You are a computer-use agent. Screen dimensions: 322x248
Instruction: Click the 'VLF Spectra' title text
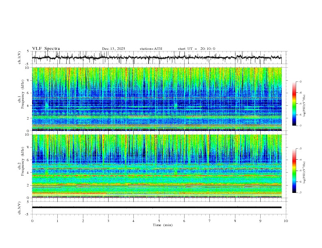[x=46, y=49]
